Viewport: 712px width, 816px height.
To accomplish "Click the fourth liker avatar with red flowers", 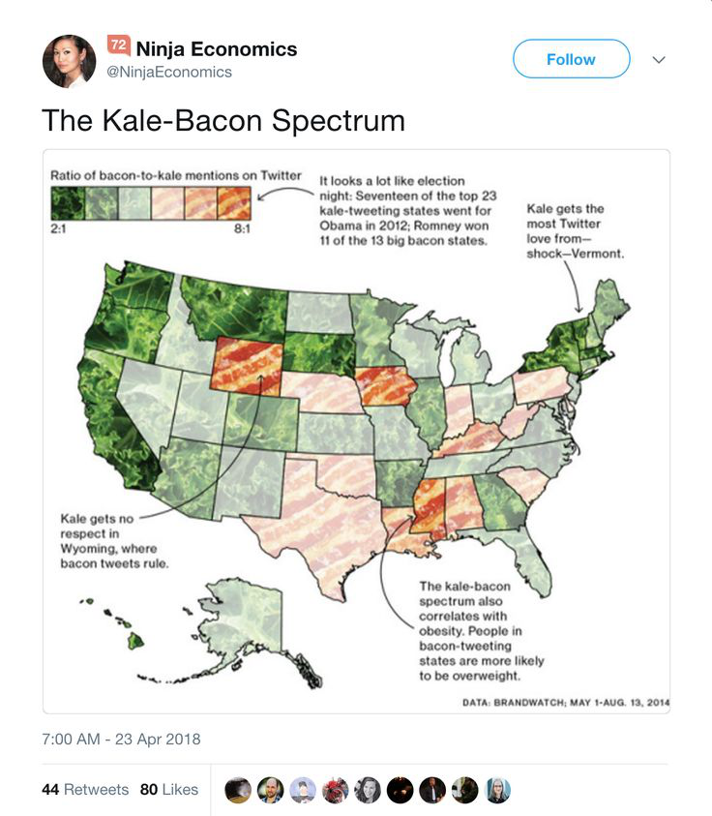I will click(335, 790).
